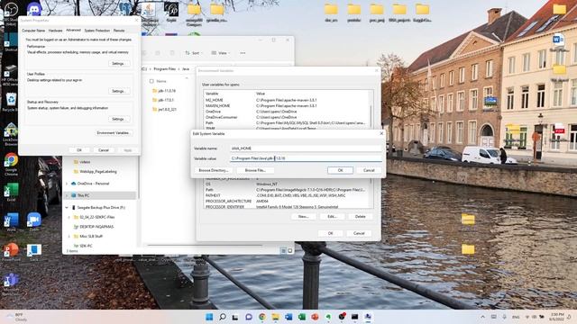Viewport: 577px width, 324px height.
Task: Select M2_HOME user variable row
Action: (287, 100)
